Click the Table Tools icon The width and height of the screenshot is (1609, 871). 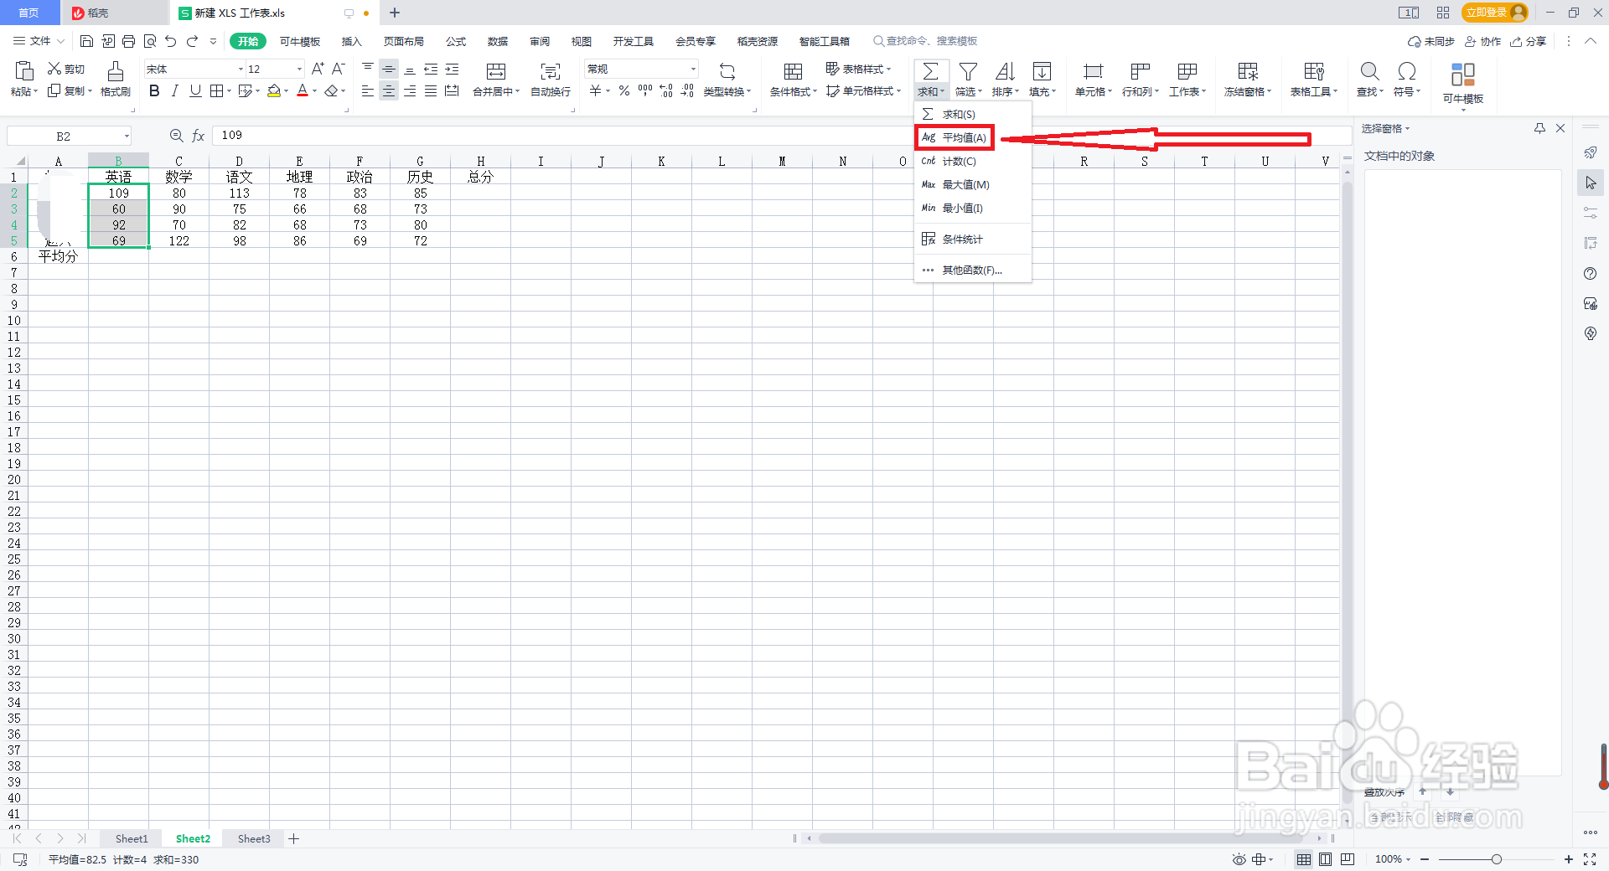point(1314,71)
